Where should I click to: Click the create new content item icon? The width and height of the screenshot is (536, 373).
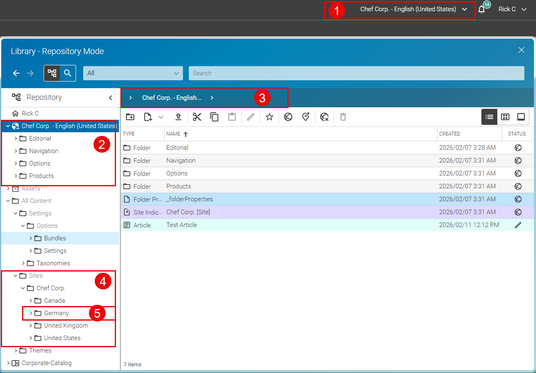pyautogui.click(x=148, y=117)
